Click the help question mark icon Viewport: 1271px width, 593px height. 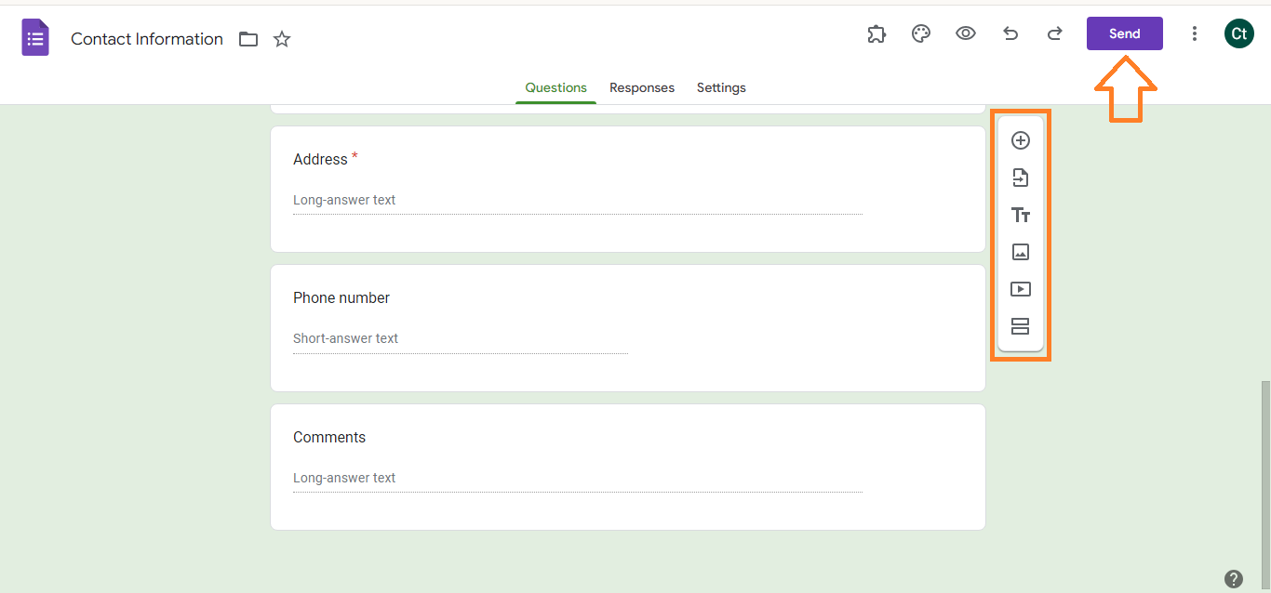coord(1234,578)
